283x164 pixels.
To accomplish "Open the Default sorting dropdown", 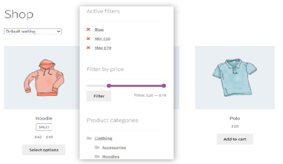I will pyautogui.click(x=33, y=31).
